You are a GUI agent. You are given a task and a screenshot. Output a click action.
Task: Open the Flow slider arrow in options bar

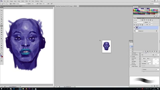[x=46, y=4]
